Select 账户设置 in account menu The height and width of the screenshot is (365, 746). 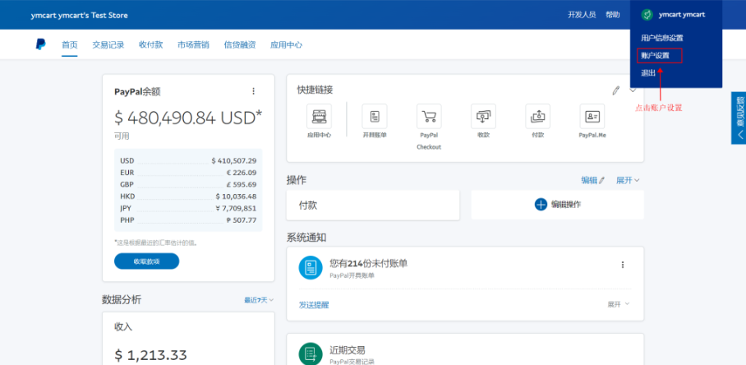coord(655,56)
